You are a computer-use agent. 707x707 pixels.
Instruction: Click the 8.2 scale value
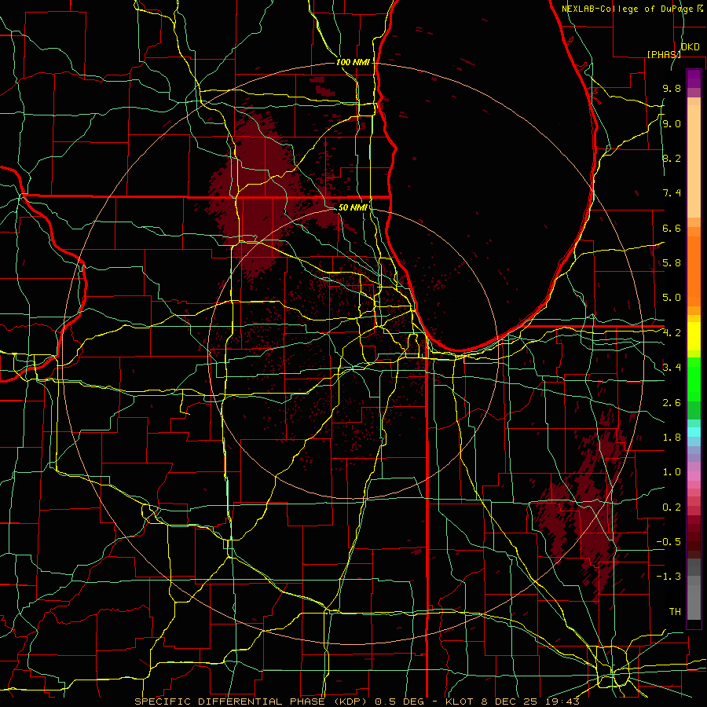click(x=672, y=158)
